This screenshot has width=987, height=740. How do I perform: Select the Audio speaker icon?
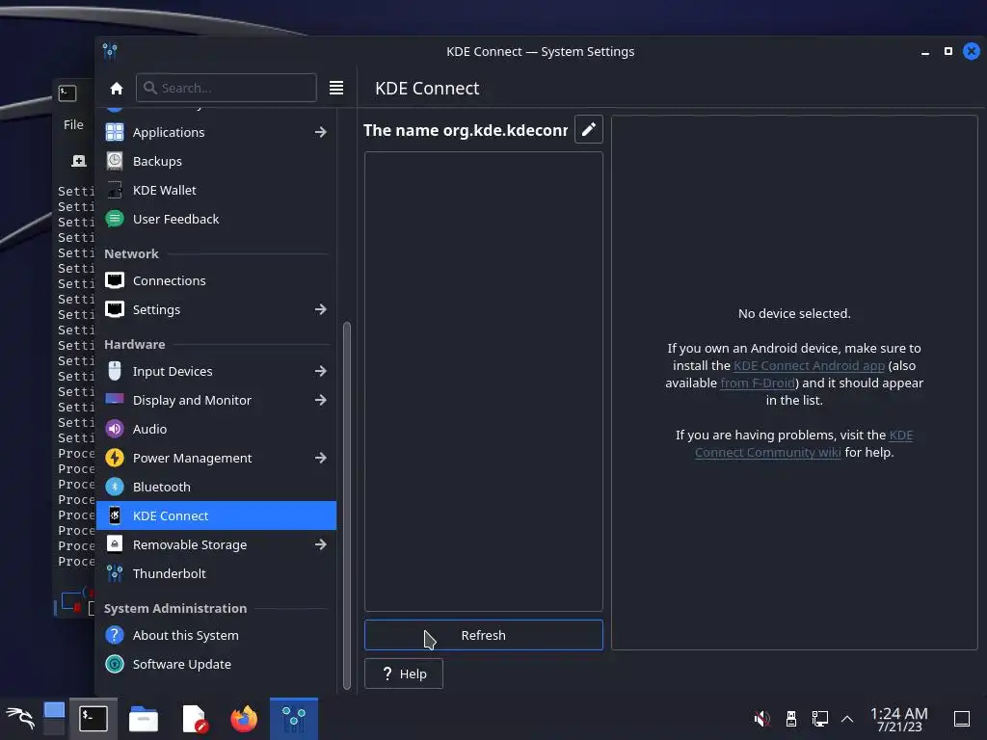click(115, 429)
